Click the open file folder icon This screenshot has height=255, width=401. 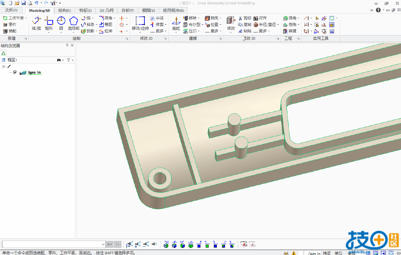tap(17, 3)
